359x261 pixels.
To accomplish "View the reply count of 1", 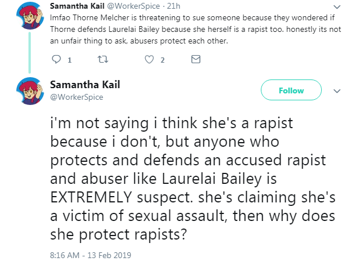I will [x=70, y=60].
